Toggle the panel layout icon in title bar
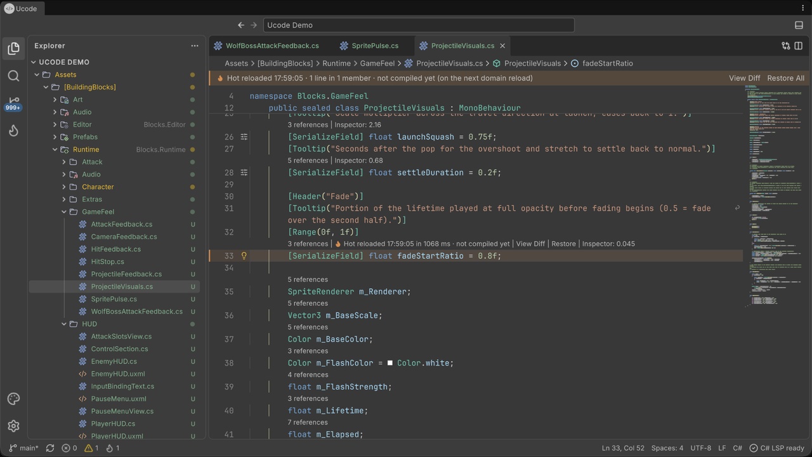This screenshot has height=457, width=812. (799, 25)
